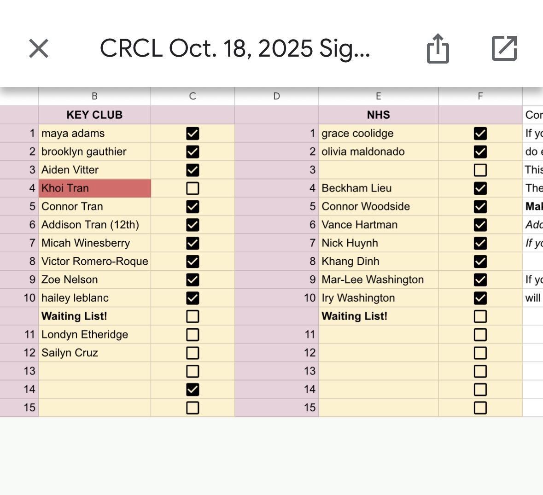Click the red Khoi Tran cell
The width and height of the screenshot is (543, 495).
tap(94, 188)
